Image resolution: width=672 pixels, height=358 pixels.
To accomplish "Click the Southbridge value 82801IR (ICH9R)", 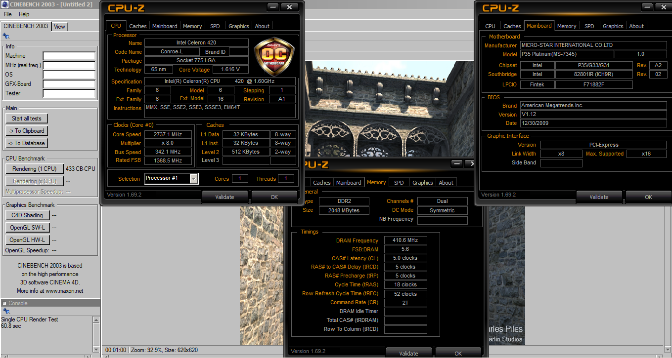I will click(x=594, y=75).
